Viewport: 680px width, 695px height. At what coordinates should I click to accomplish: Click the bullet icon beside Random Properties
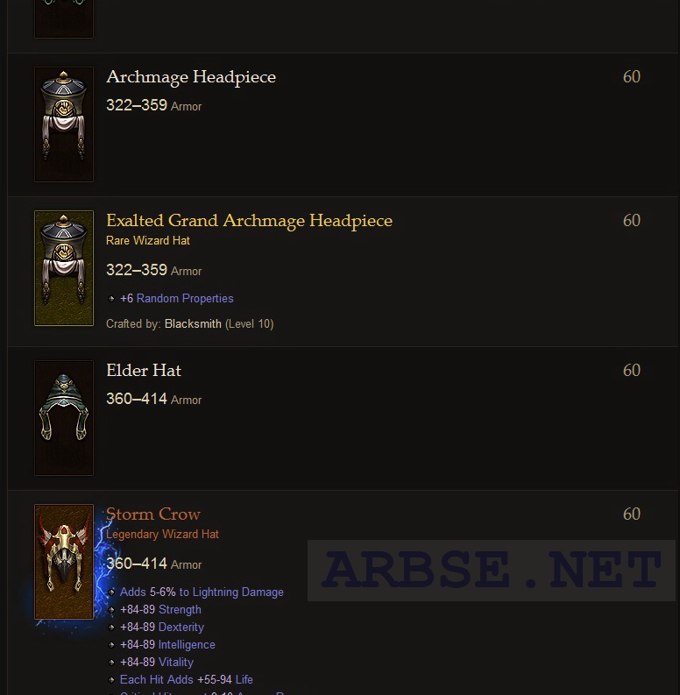click(111, 299)
